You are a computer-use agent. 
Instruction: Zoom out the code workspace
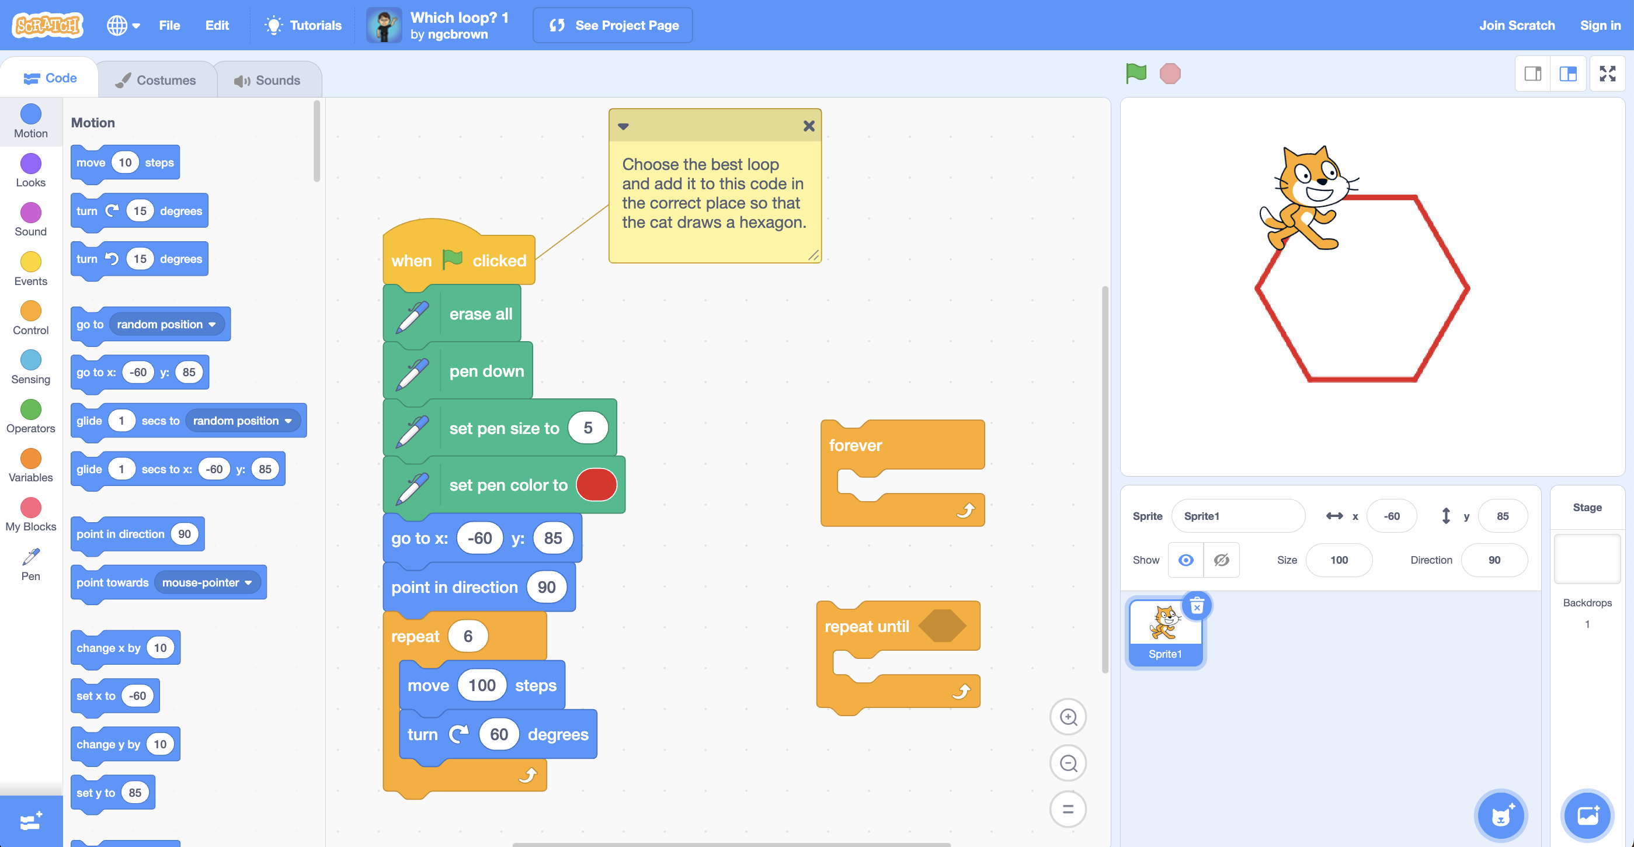(x=1068, y=763)
